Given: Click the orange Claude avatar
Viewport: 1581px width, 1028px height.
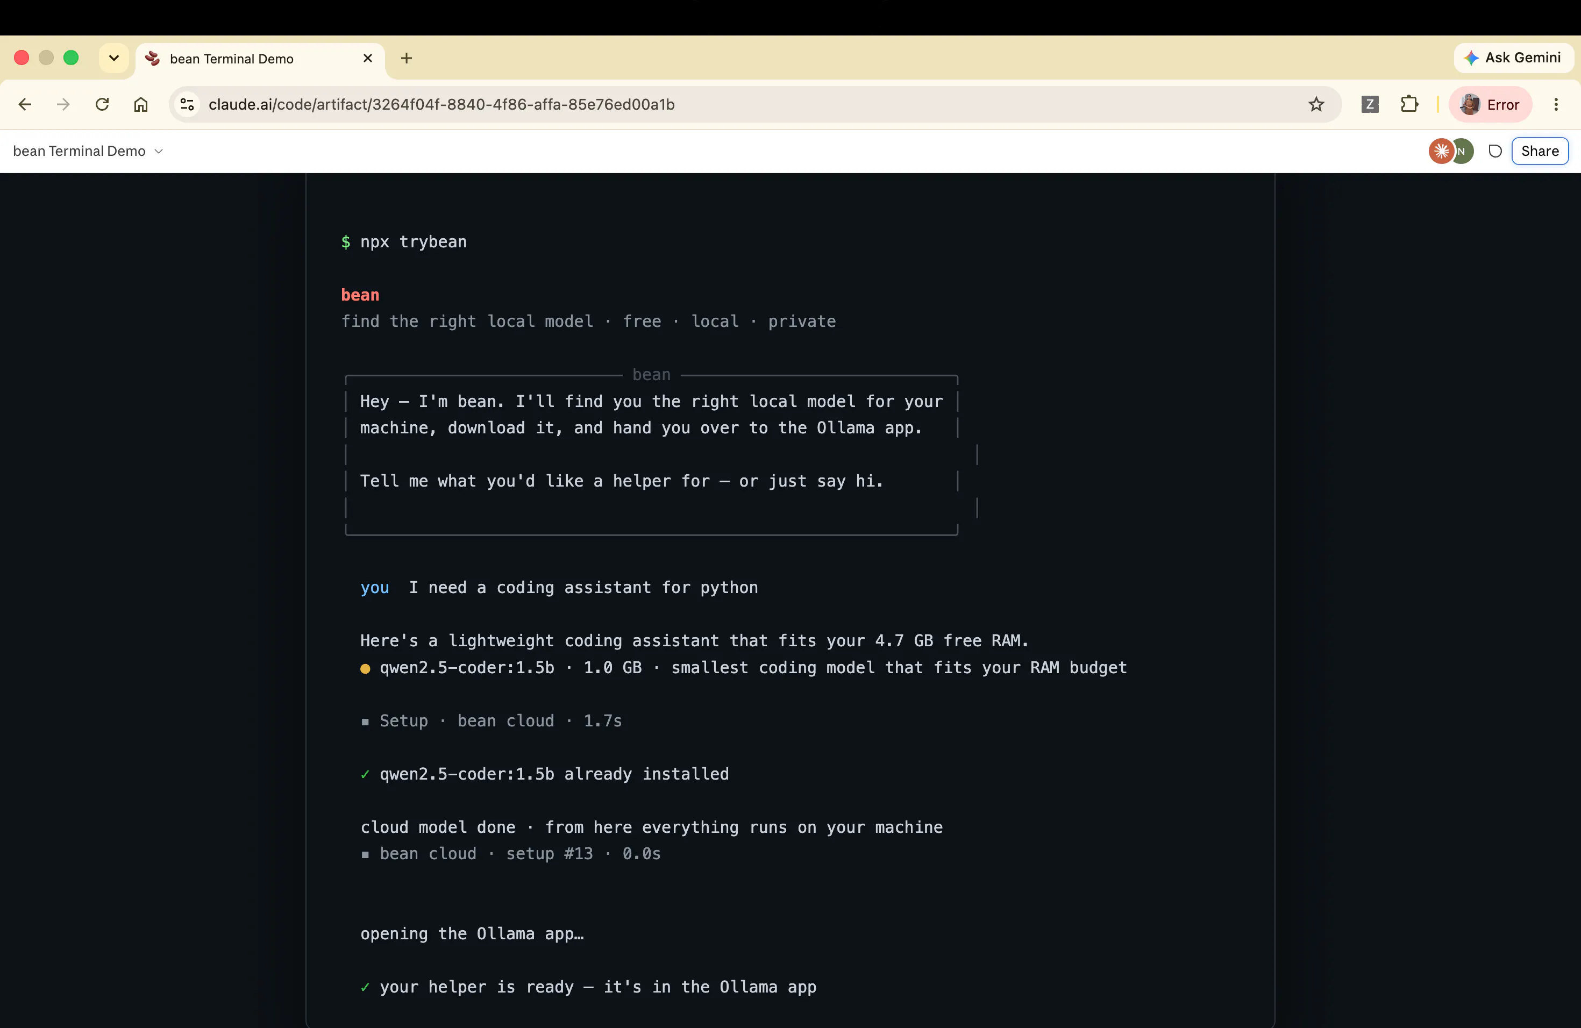Looking at the screenshot, I should click(x=1441, y=151).
